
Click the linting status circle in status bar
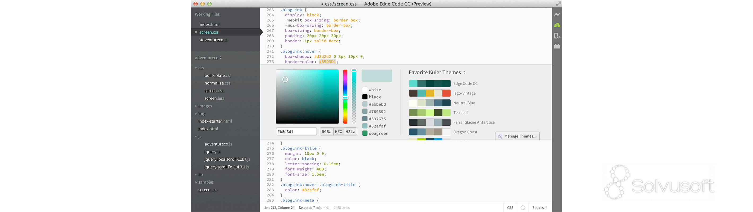(523, 207)
